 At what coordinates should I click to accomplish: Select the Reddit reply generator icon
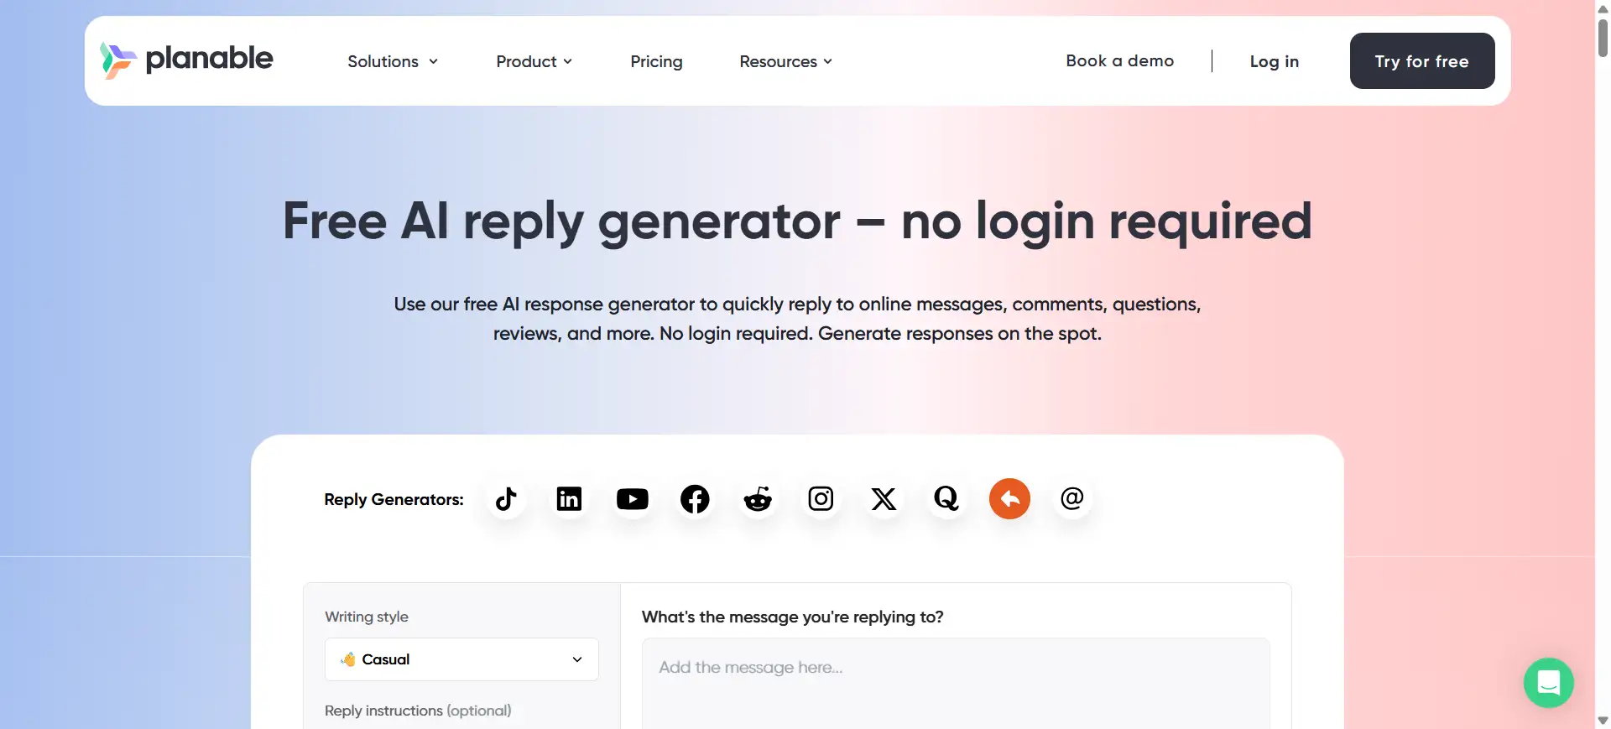pos(758,499)
